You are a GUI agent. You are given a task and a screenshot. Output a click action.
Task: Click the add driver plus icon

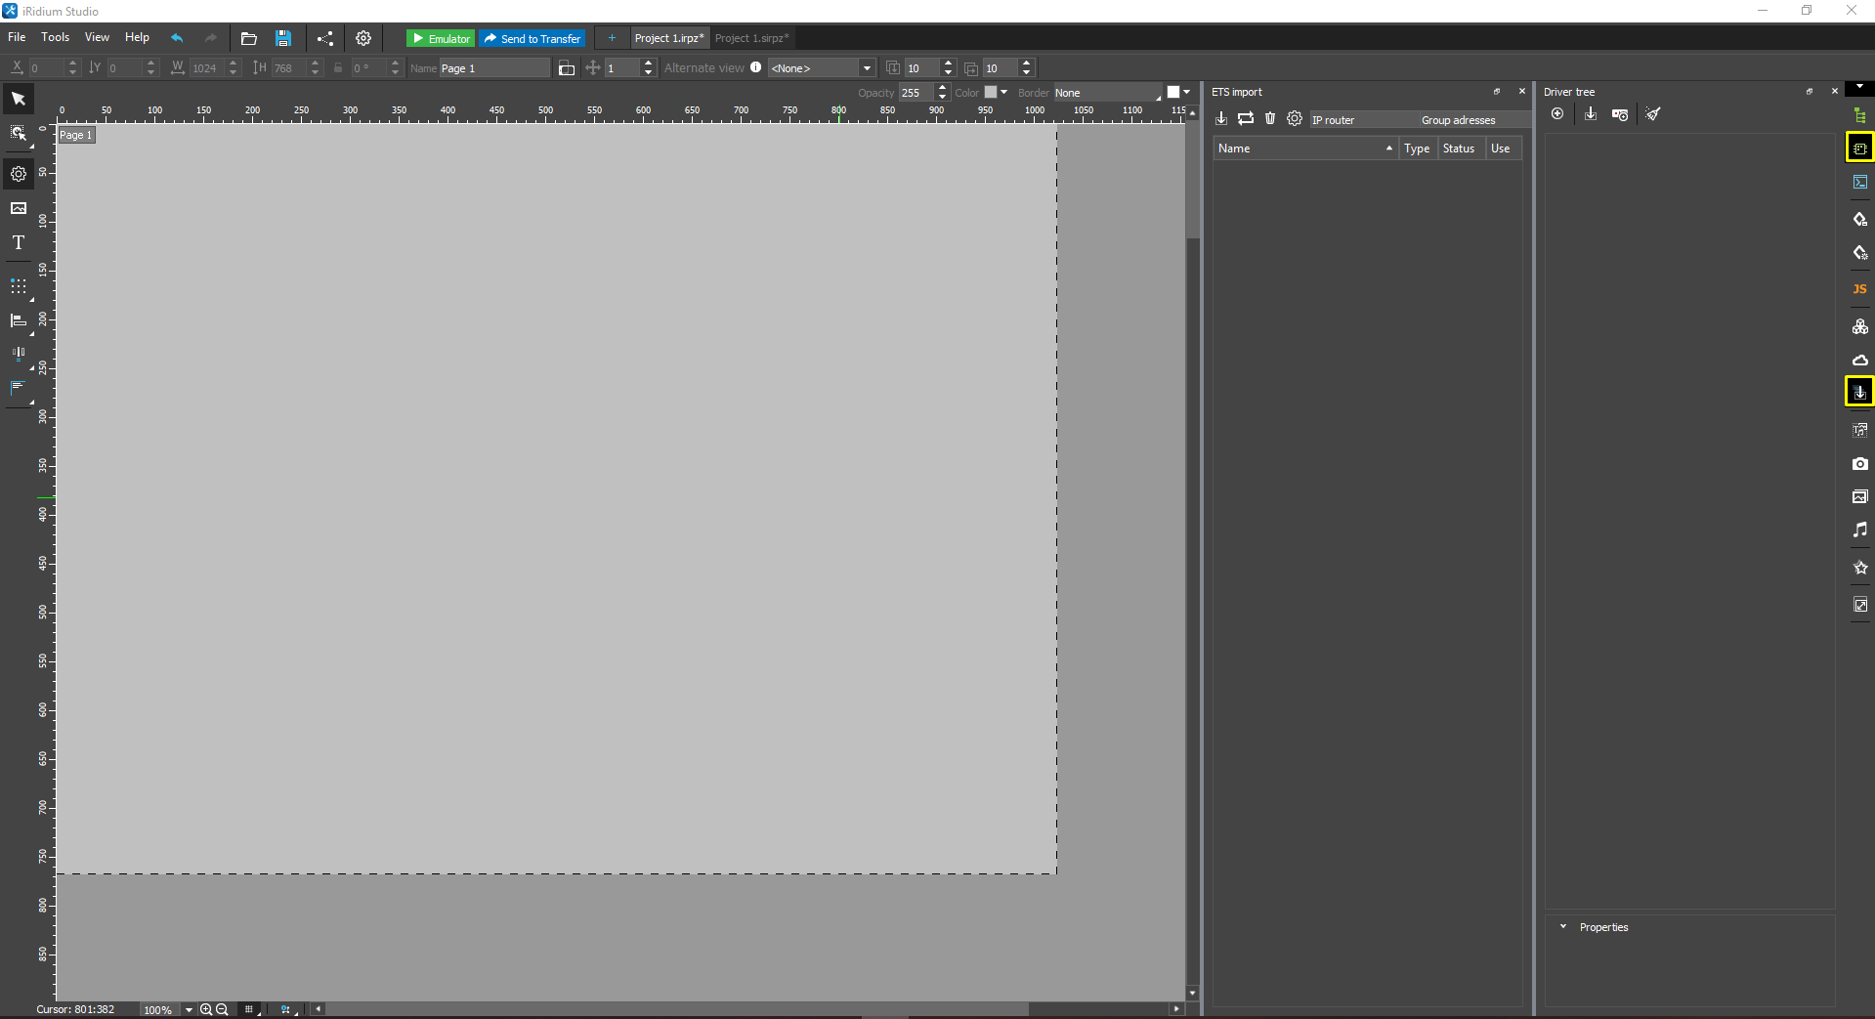[1557, 114]
